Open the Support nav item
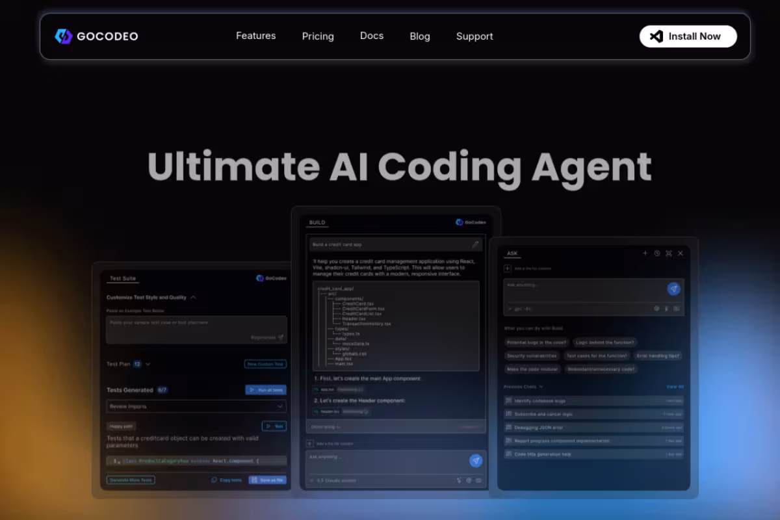 pos(474,36)
